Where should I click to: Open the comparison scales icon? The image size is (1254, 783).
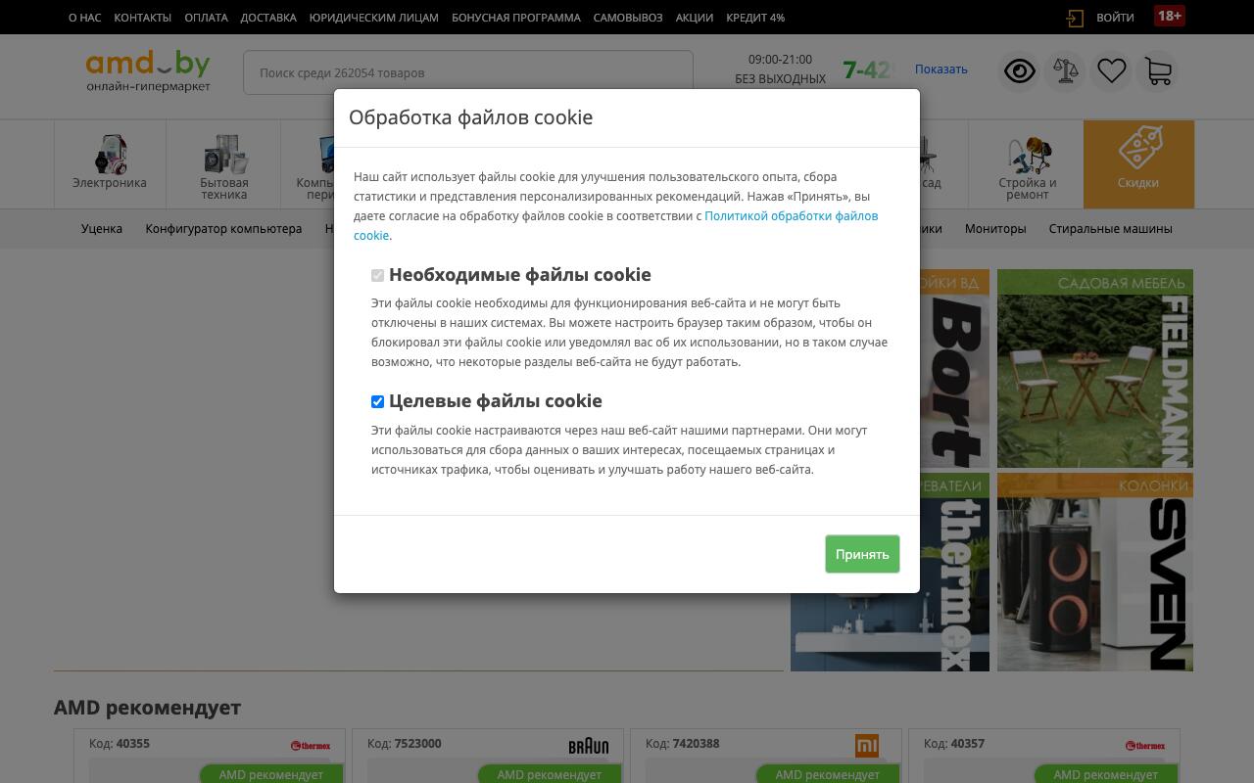(1066, 70)
